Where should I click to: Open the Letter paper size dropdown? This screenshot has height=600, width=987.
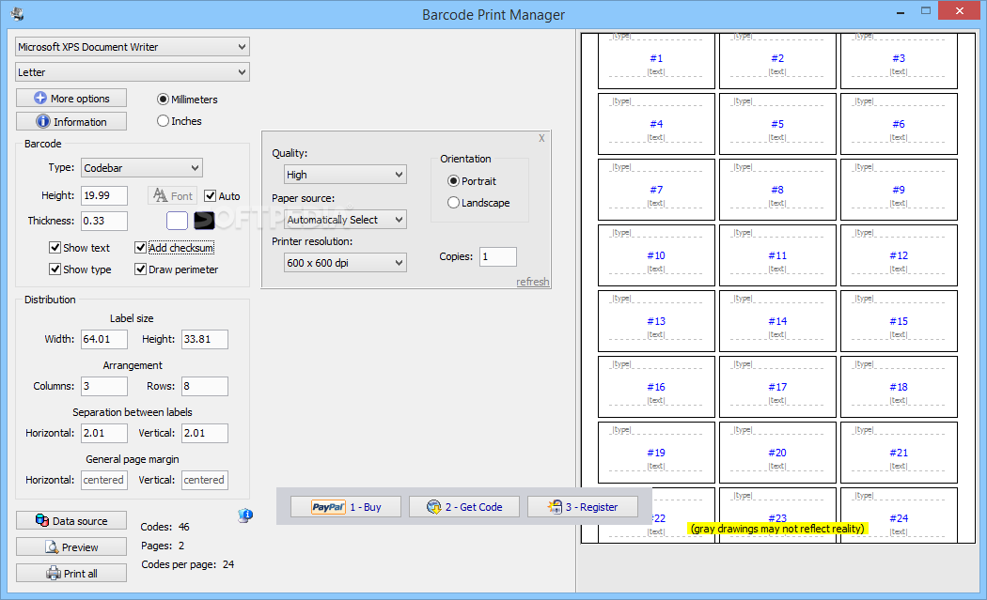point(133,72)
